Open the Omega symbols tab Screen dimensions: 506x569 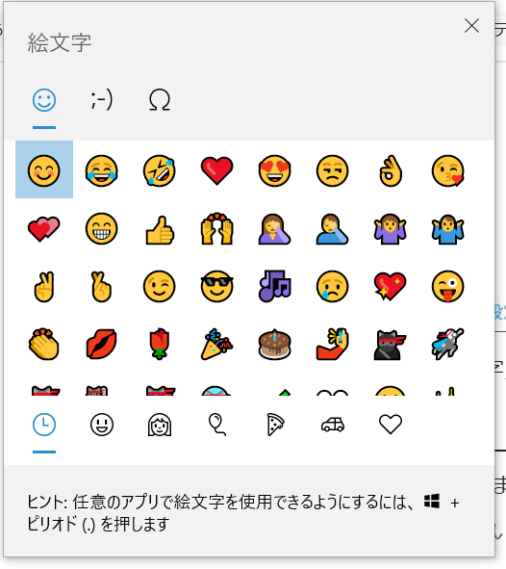[x=160, y=100]
